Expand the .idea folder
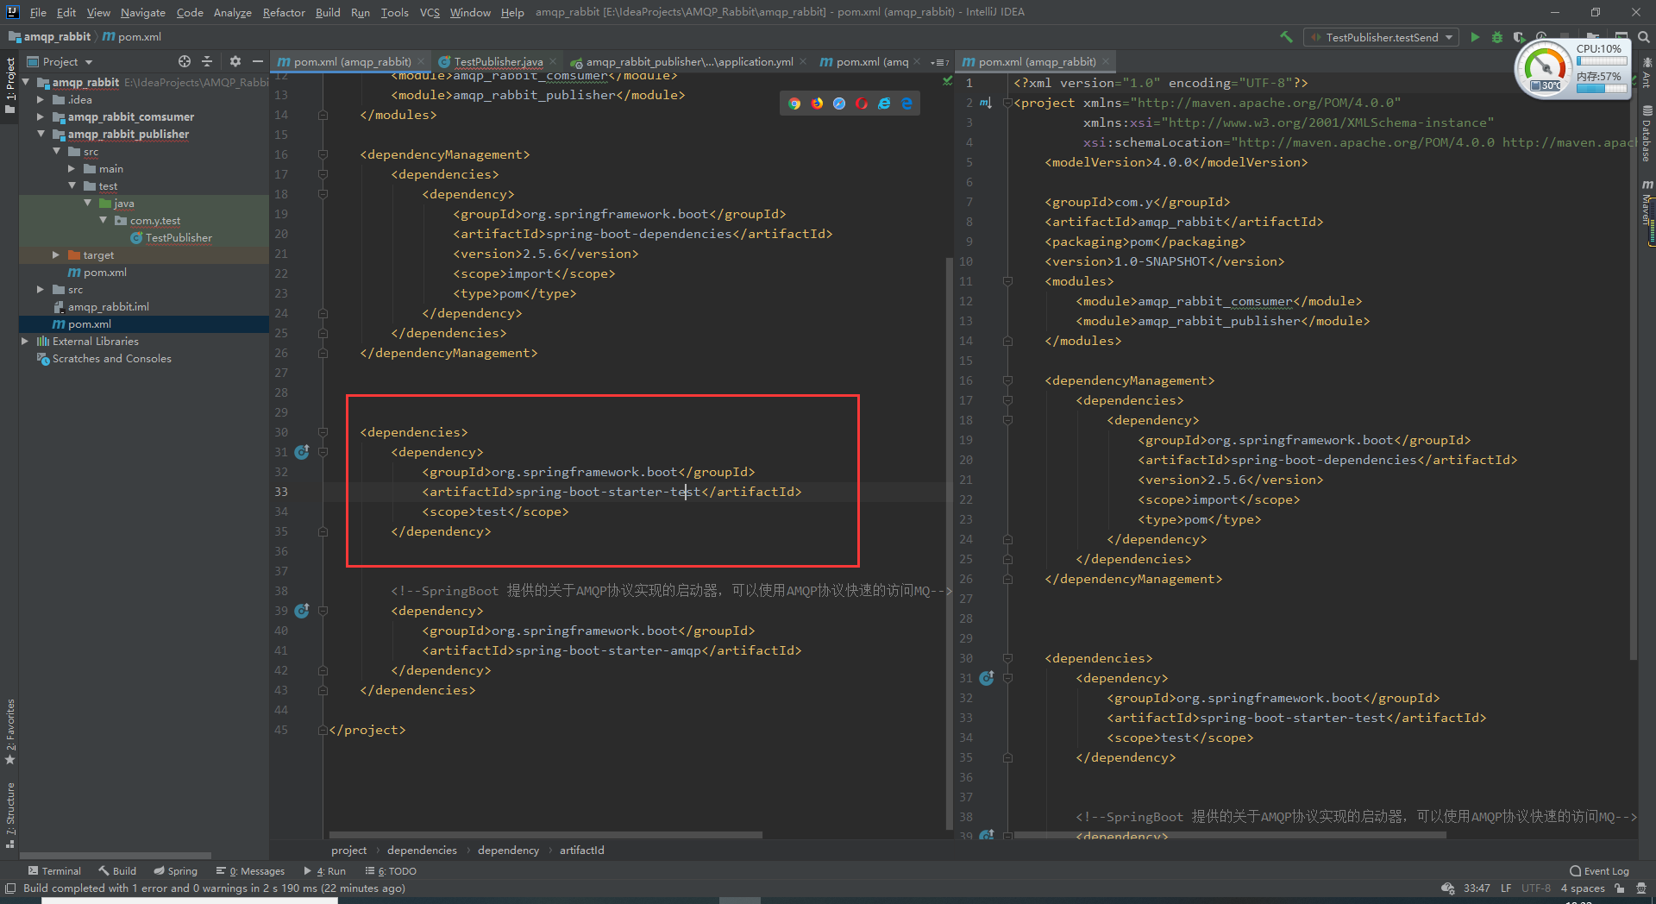The image size is (1656, 904). [41, 99]
